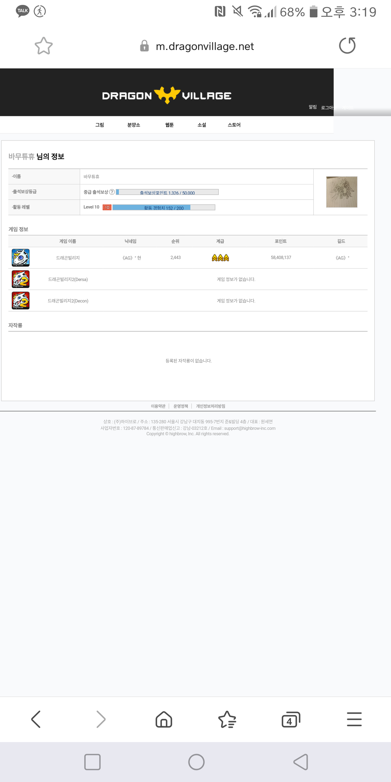Viewport: 391px width, 782px height.
Task: Open the browser hamburger menu
Action: [354, 719]
